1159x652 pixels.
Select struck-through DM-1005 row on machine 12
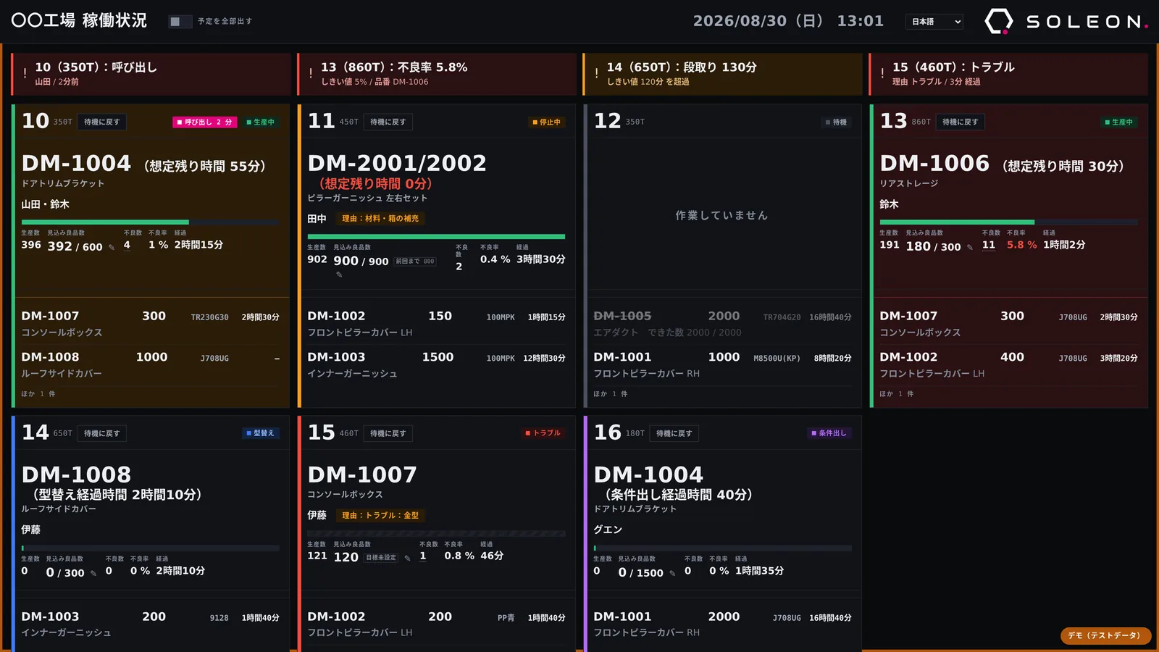[722, 323]
